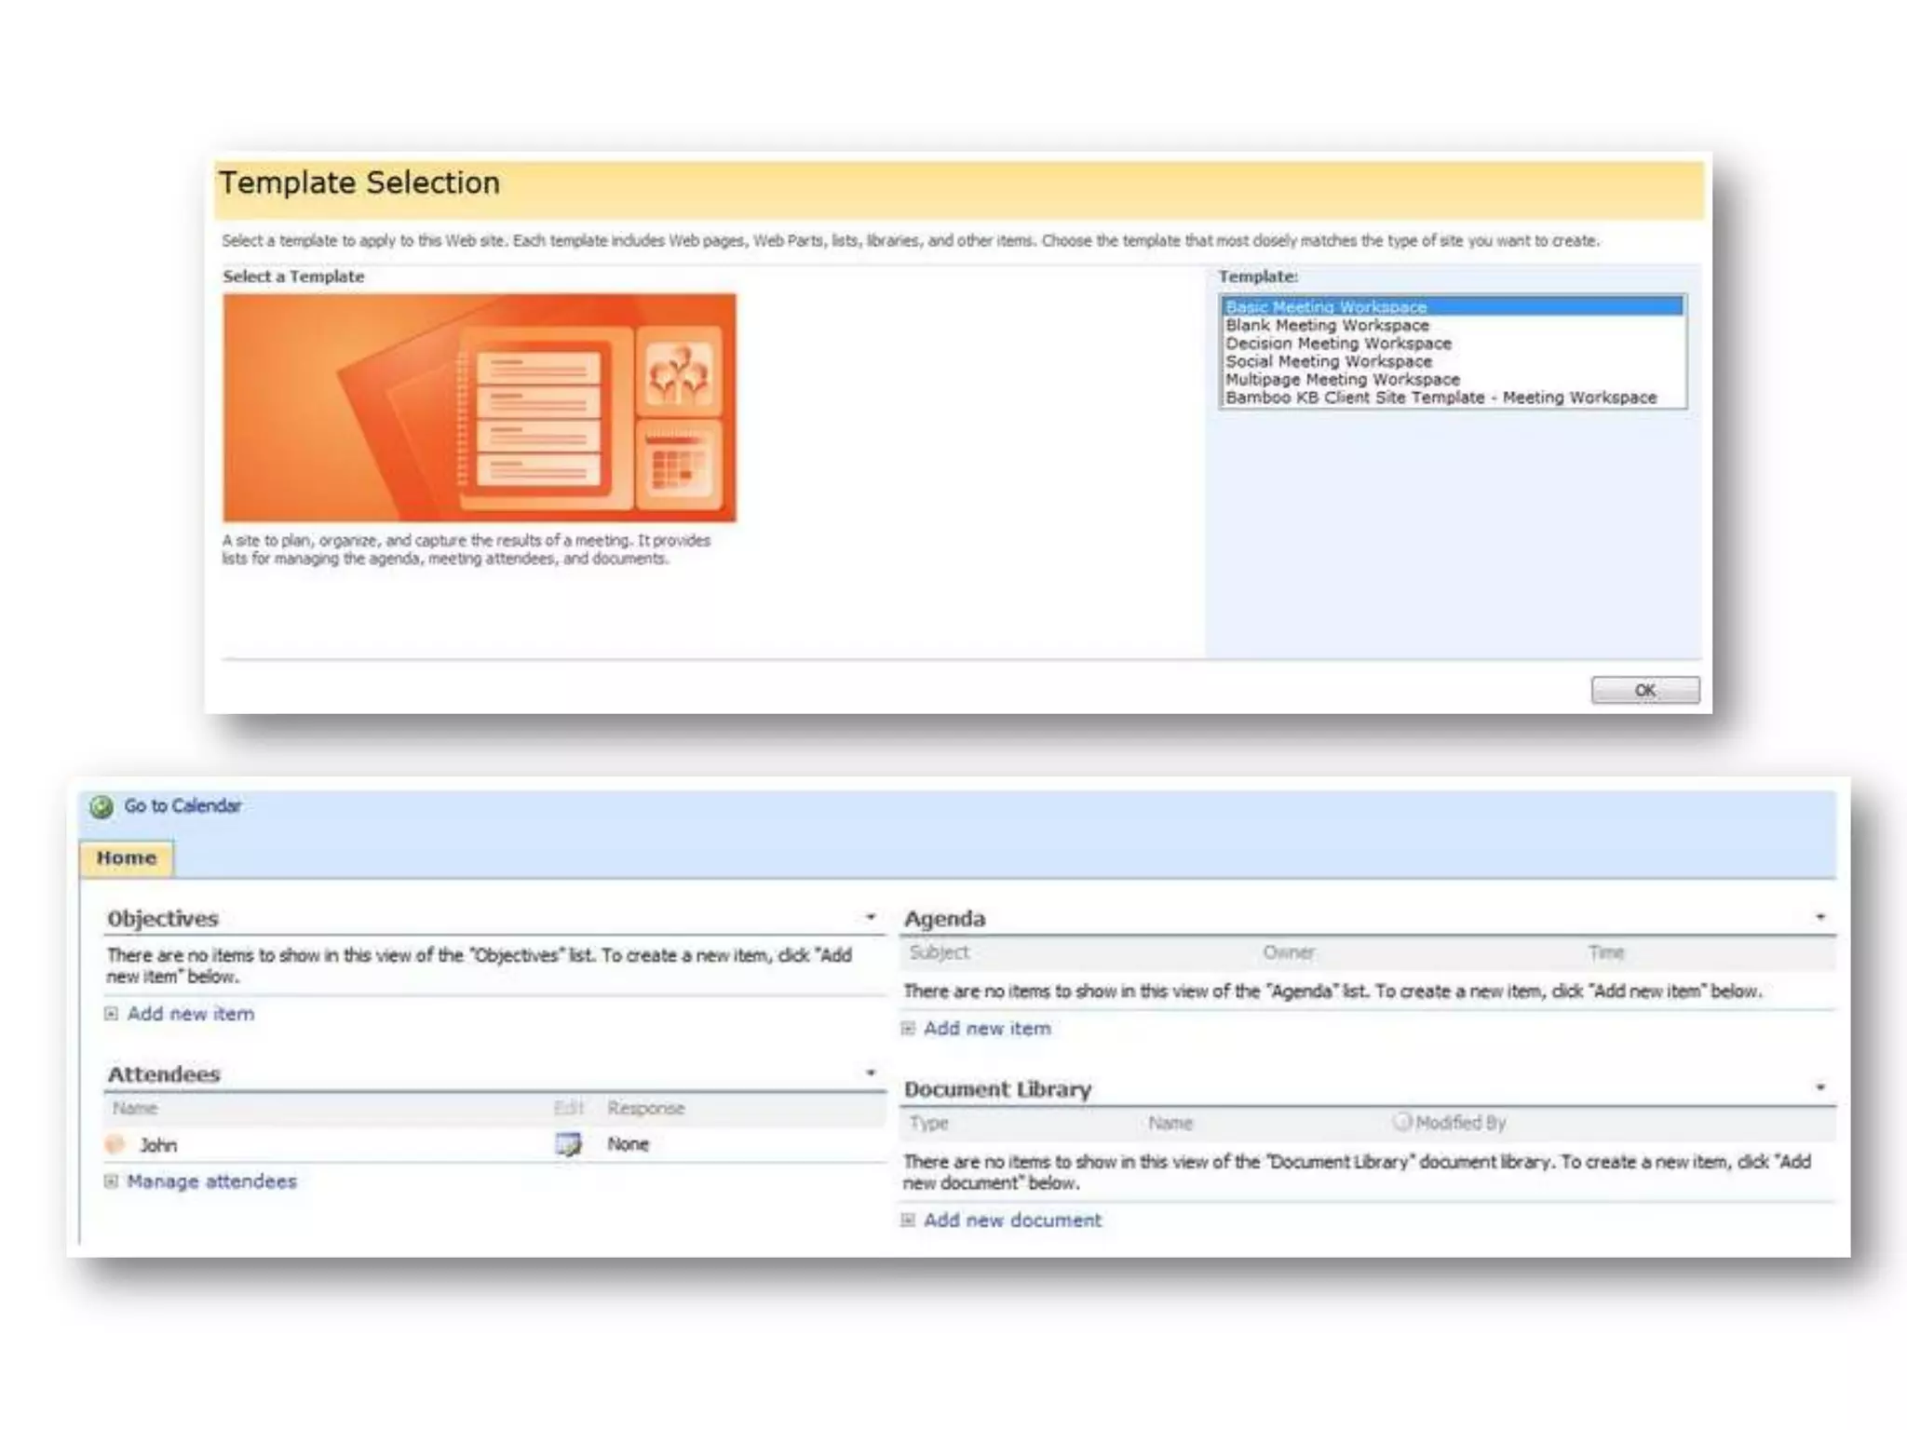Click the plus icon beside Manage attendees
The image size is (1907, 1430).
(112, 1181)
